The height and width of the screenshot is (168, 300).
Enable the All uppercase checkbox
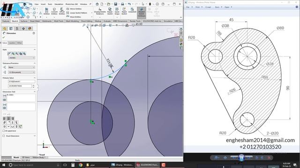coord(4,131)
